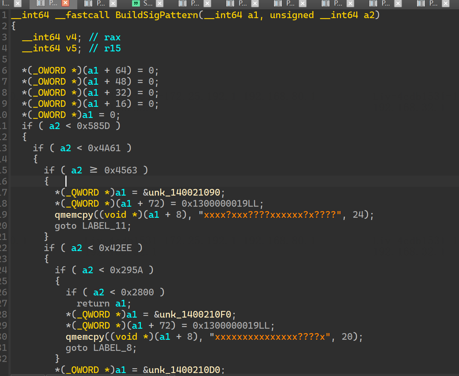Viewport: 459px width, 376px height.
Task: Switch to the S... tab with green icon
Action: (148, 3)
